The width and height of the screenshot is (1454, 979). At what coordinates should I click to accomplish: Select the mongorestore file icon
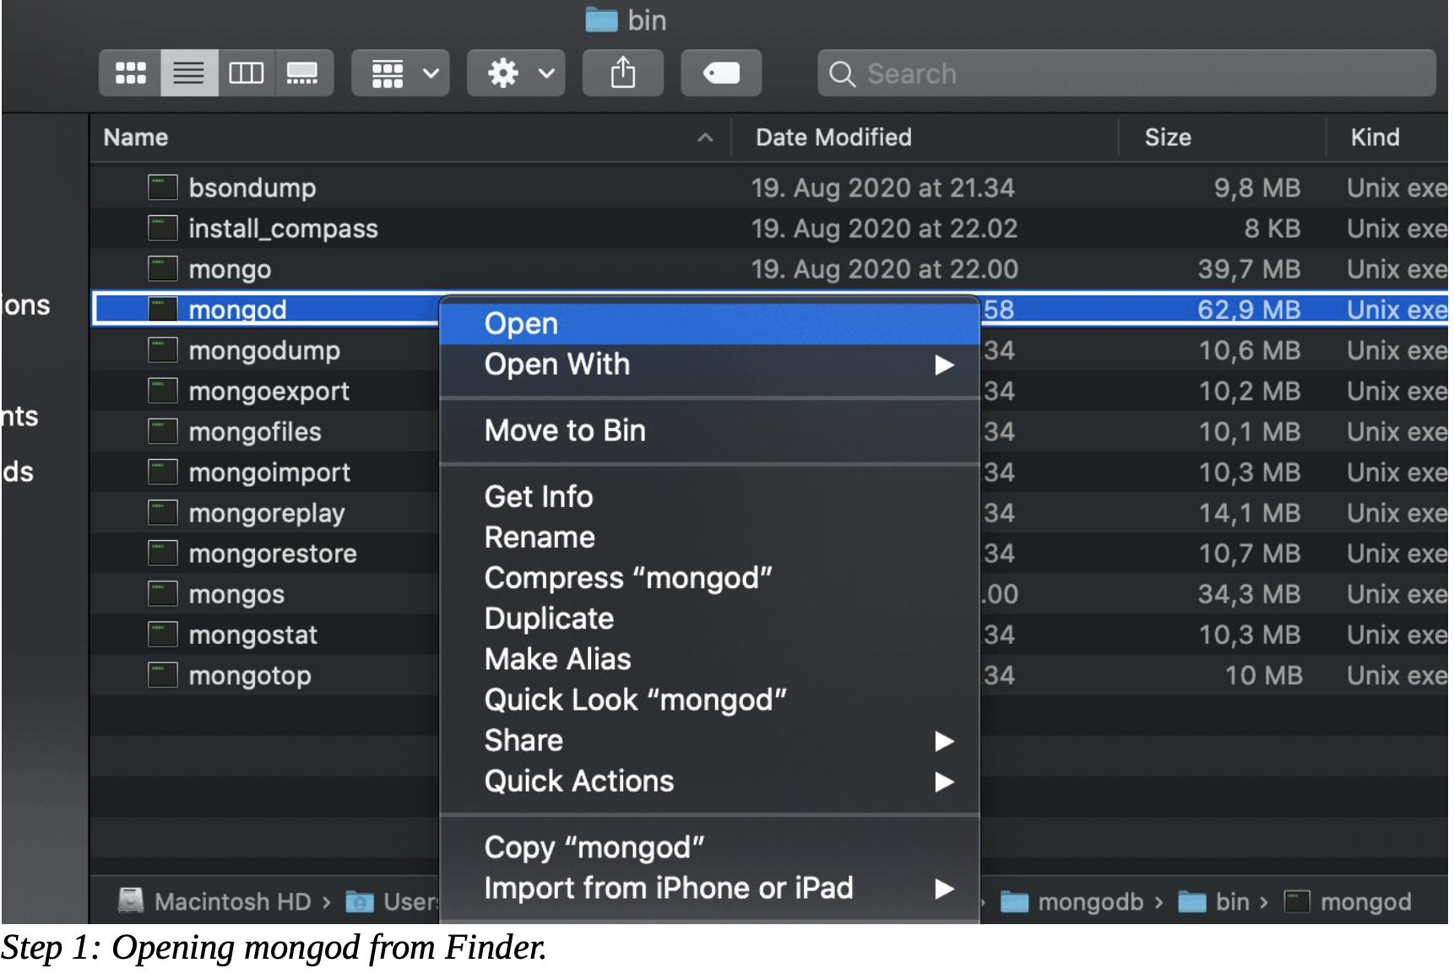(x=163, y=553)
